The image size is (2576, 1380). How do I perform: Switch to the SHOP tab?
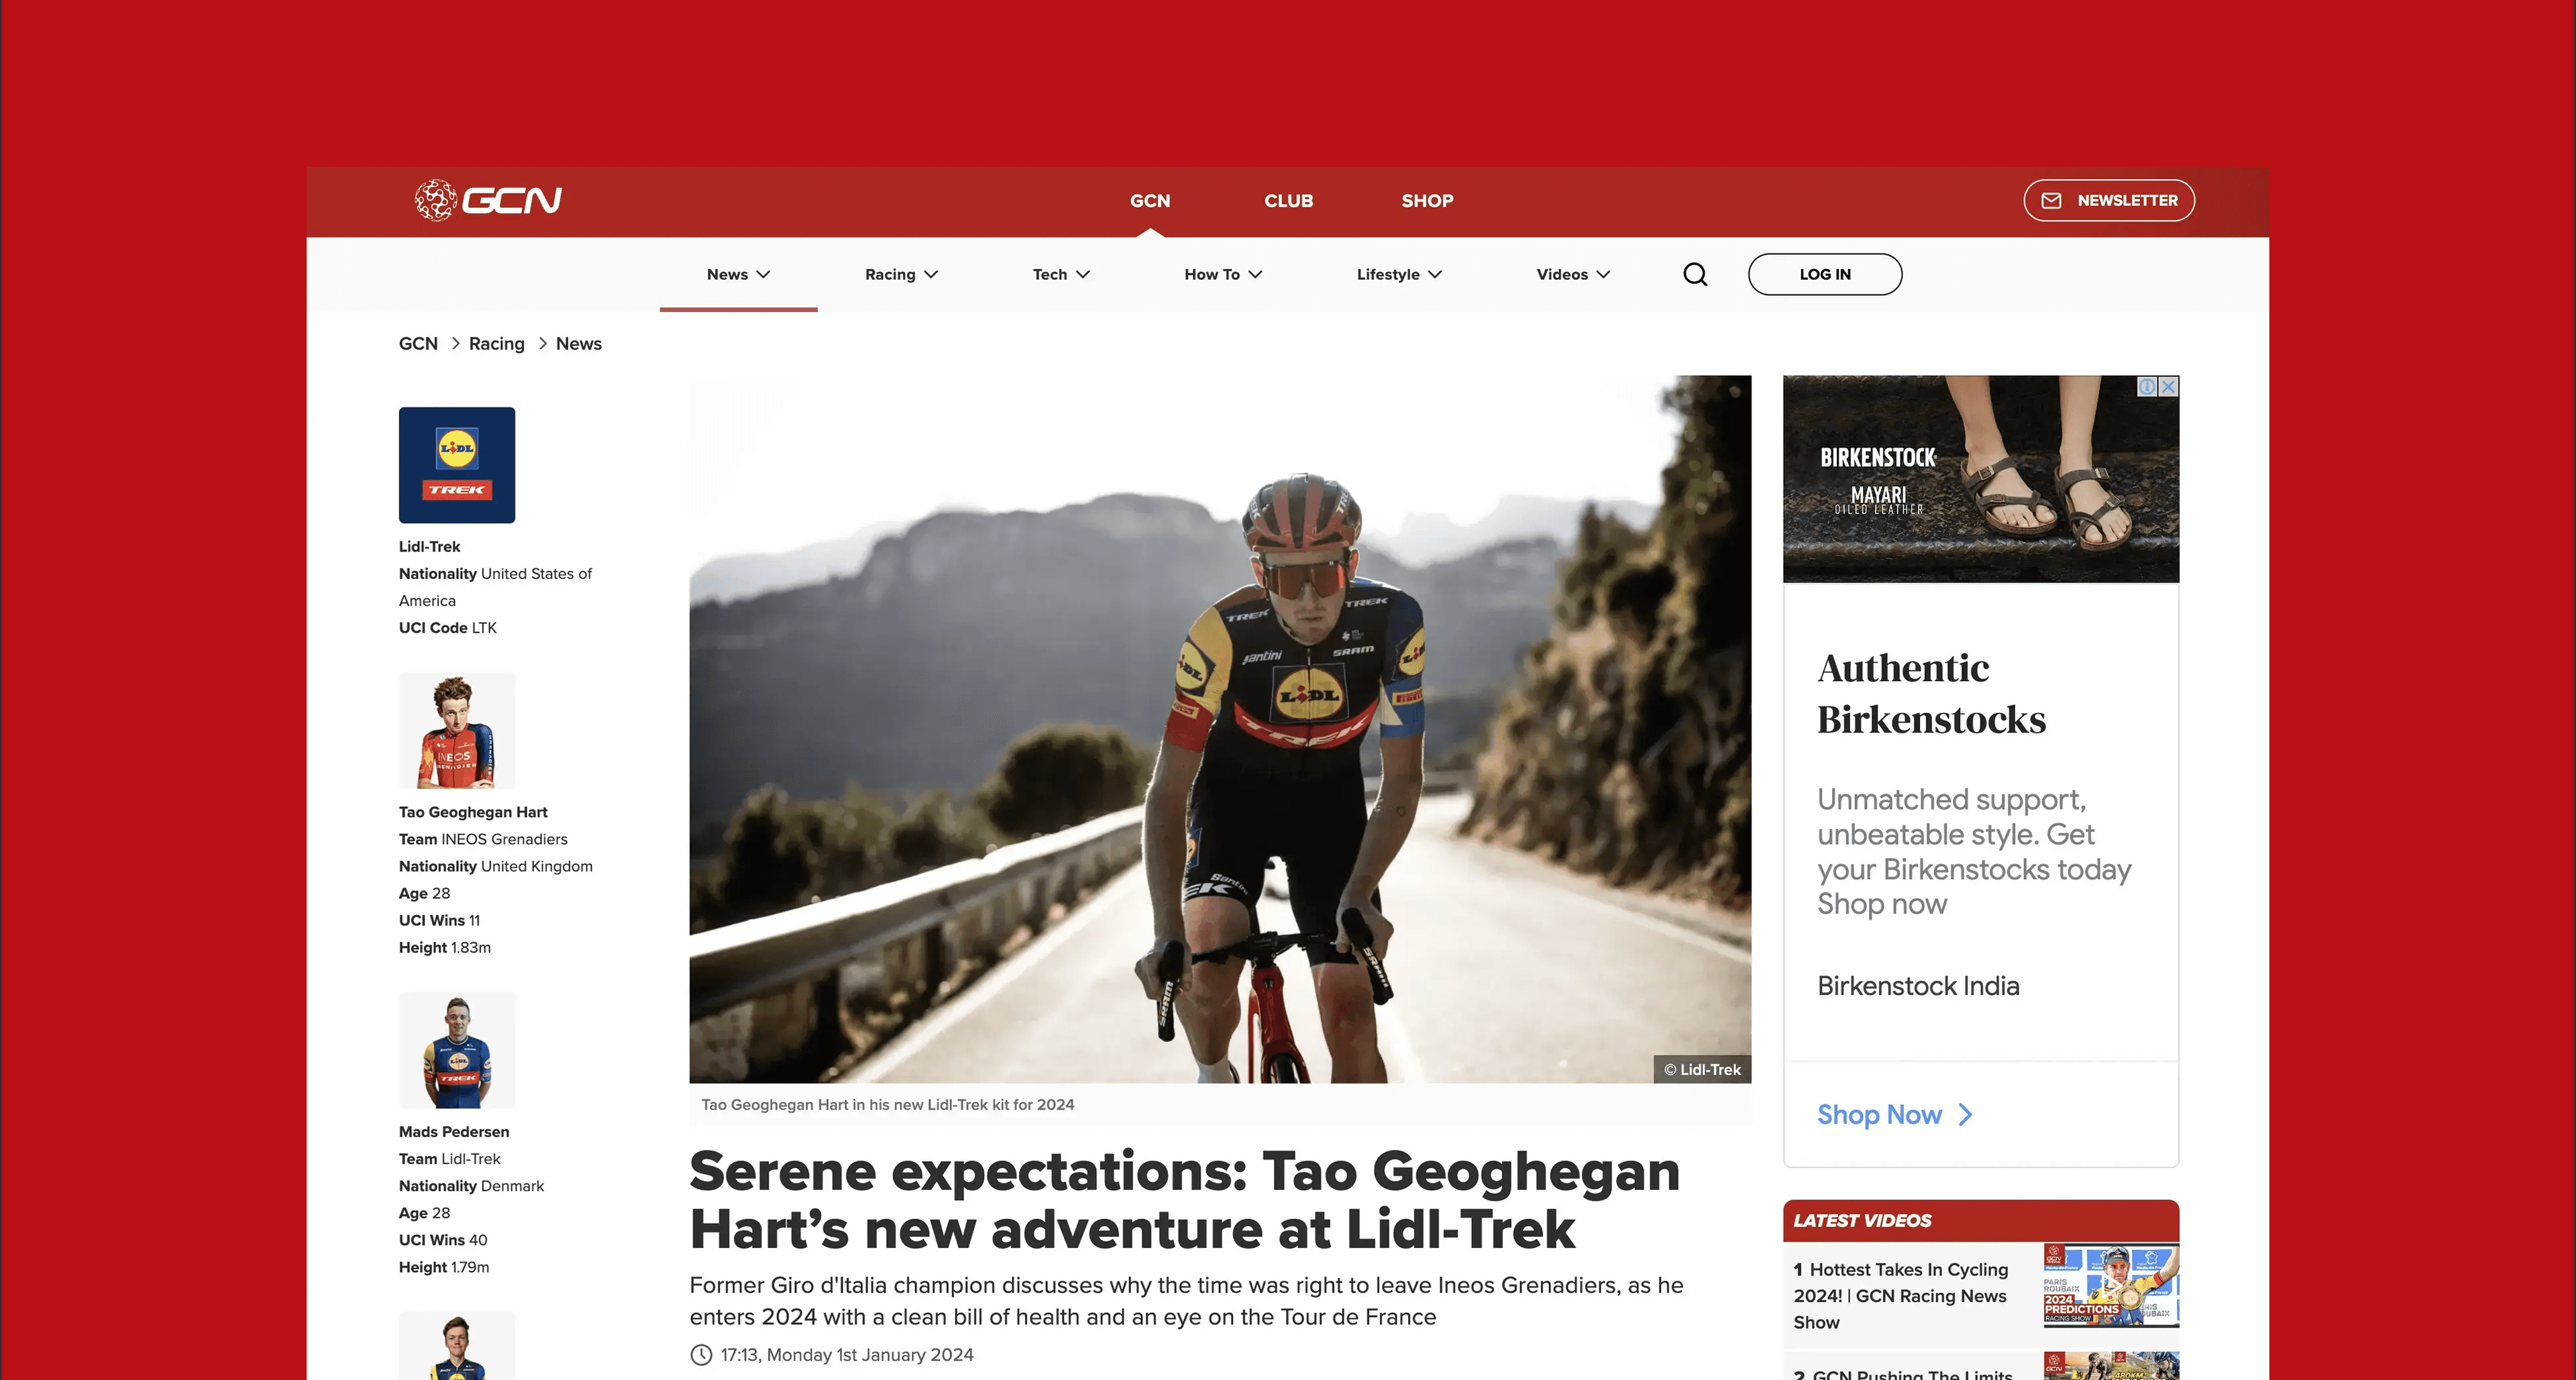(1427, 201)
